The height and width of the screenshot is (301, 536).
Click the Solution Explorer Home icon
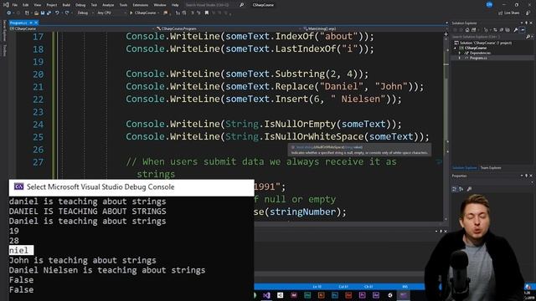pos(467,30)
